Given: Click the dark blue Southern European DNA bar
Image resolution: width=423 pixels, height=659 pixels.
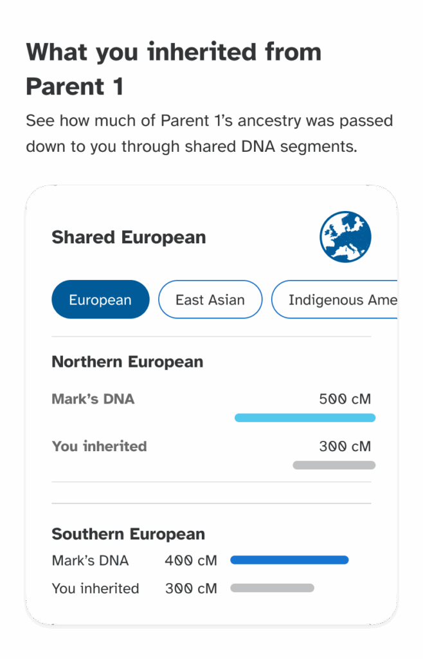Looking at the screenshot, I should pos(289,560).
